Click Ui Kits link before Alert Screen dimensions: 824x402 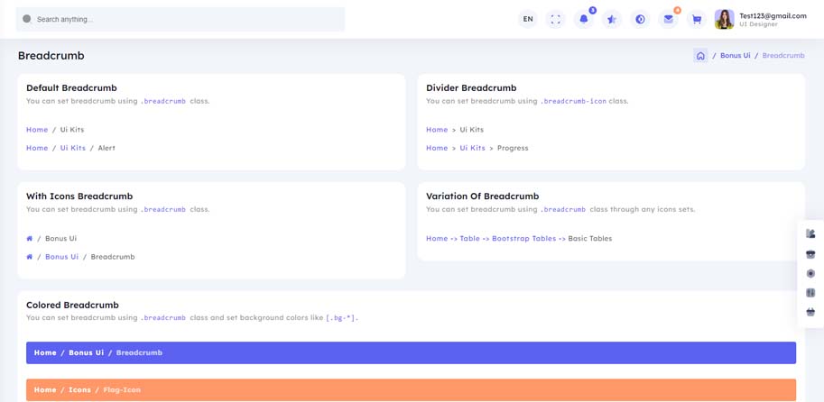[x=72, y=148]
